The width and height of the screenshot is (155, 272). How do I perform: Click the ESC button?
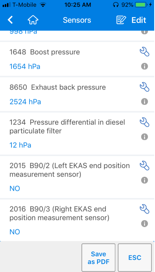pyautogui.click(x=135, y=258)
